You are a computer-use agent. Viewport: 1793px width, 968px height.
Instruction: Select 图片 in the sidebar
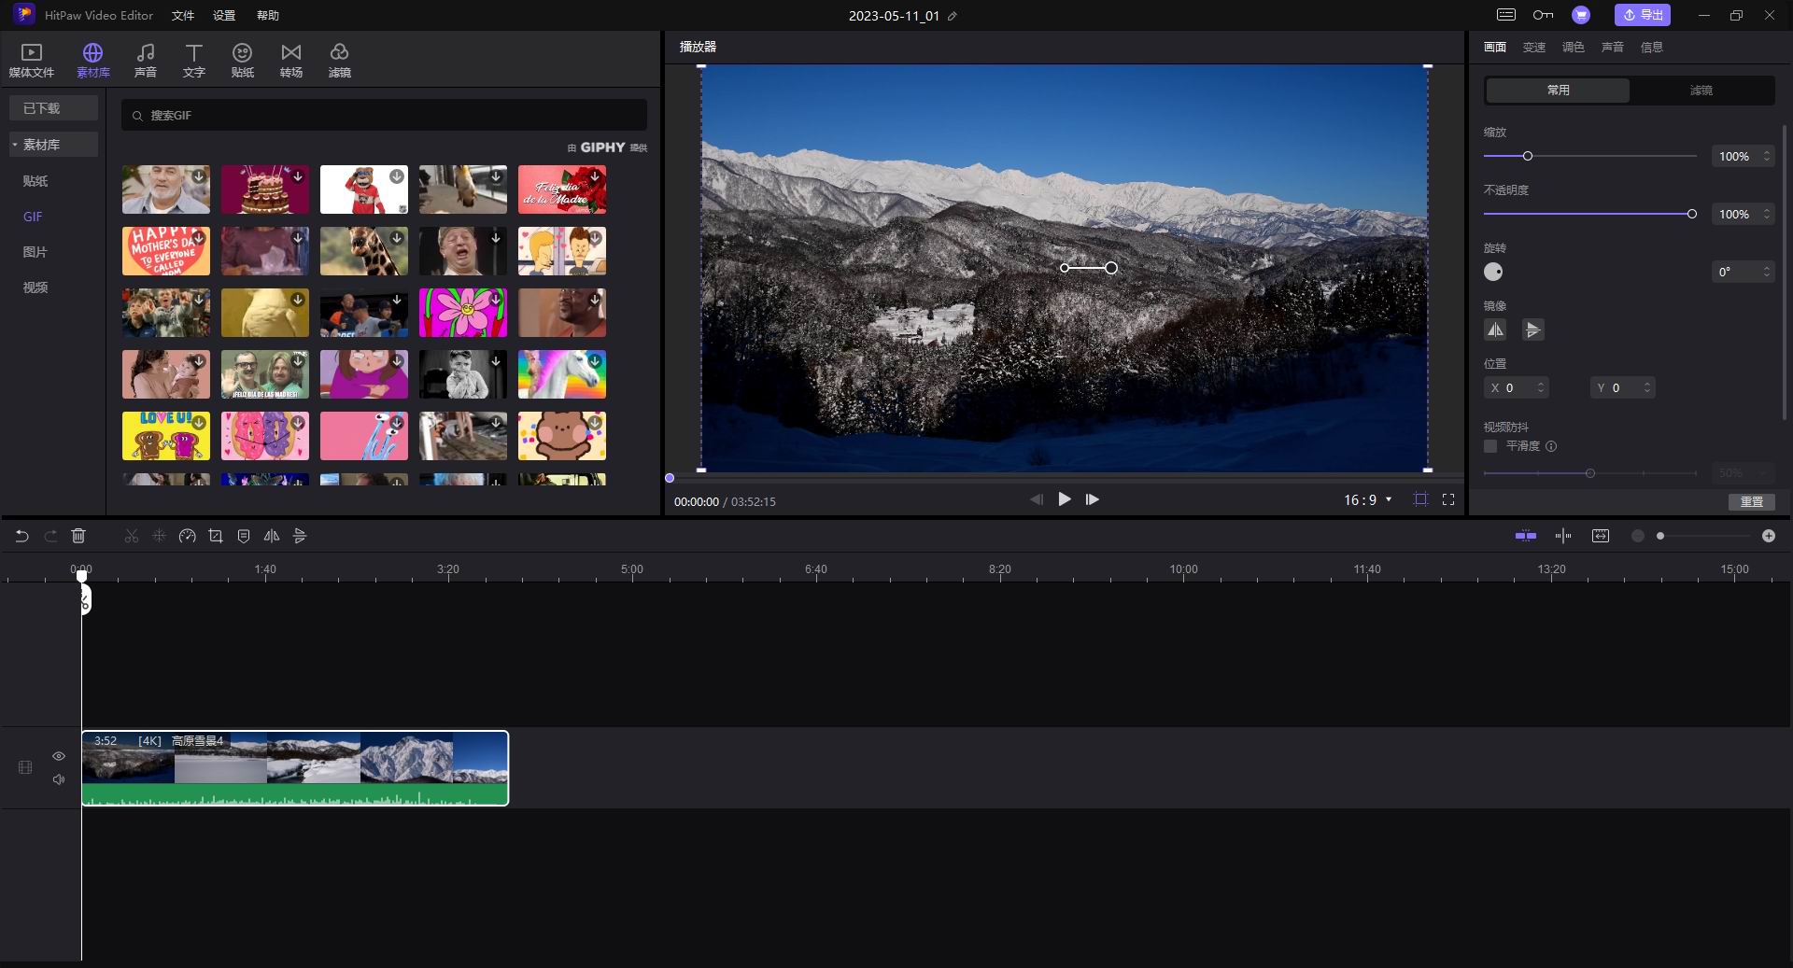[x=35, y=252]
